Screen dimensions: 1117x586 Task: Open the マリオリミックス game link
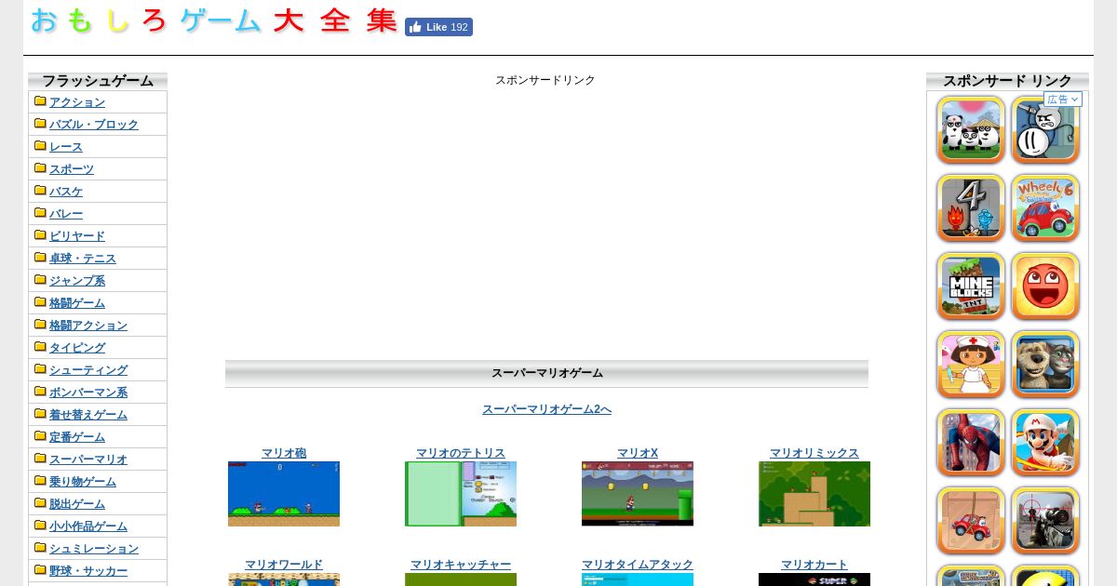click(814, 453)
